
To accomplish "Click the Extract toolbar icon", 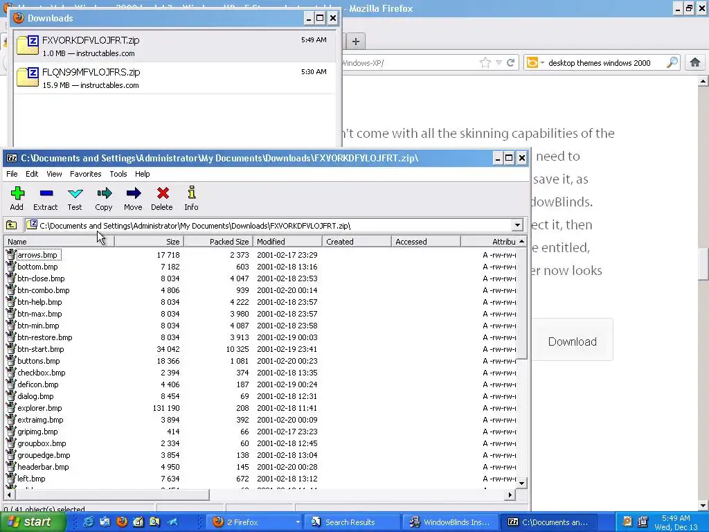I will click(46, 193).
